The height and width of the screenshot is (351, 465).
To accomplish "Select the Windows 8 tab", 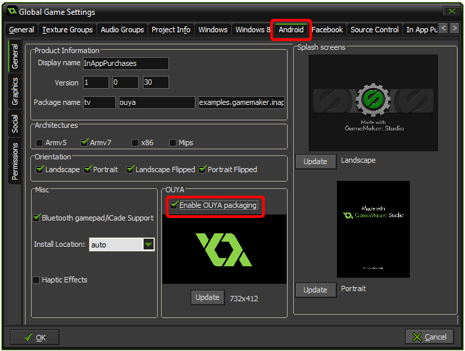I will tap(252, 30).
